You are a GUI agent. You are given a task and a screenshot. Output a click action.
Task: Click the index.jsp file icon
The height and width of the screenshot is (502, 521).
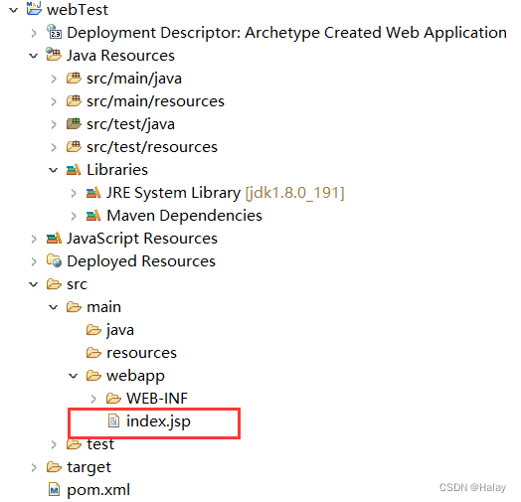point(113,421)
